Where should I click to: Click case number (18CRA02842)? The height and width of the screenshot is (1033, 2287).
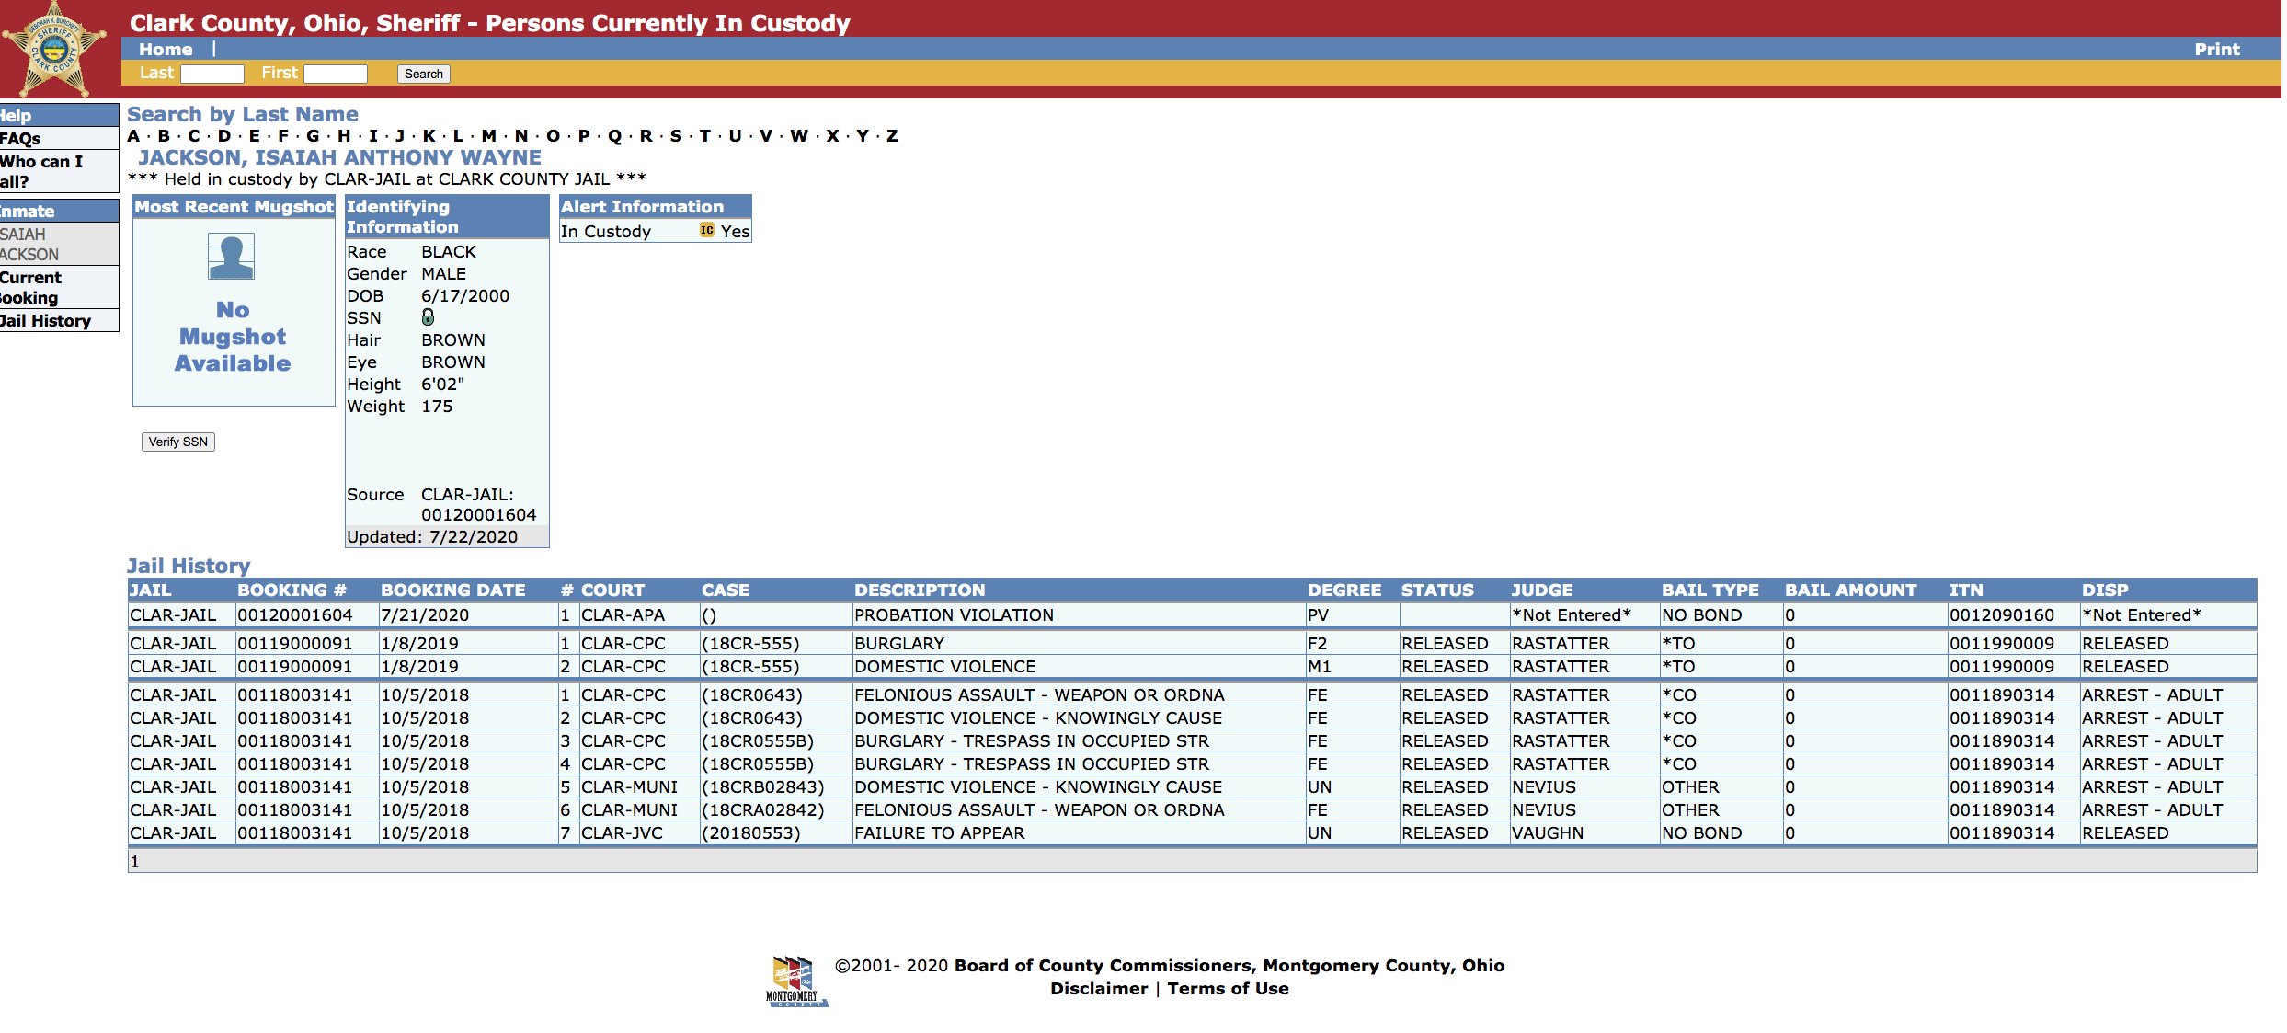(x=762, y=810)
